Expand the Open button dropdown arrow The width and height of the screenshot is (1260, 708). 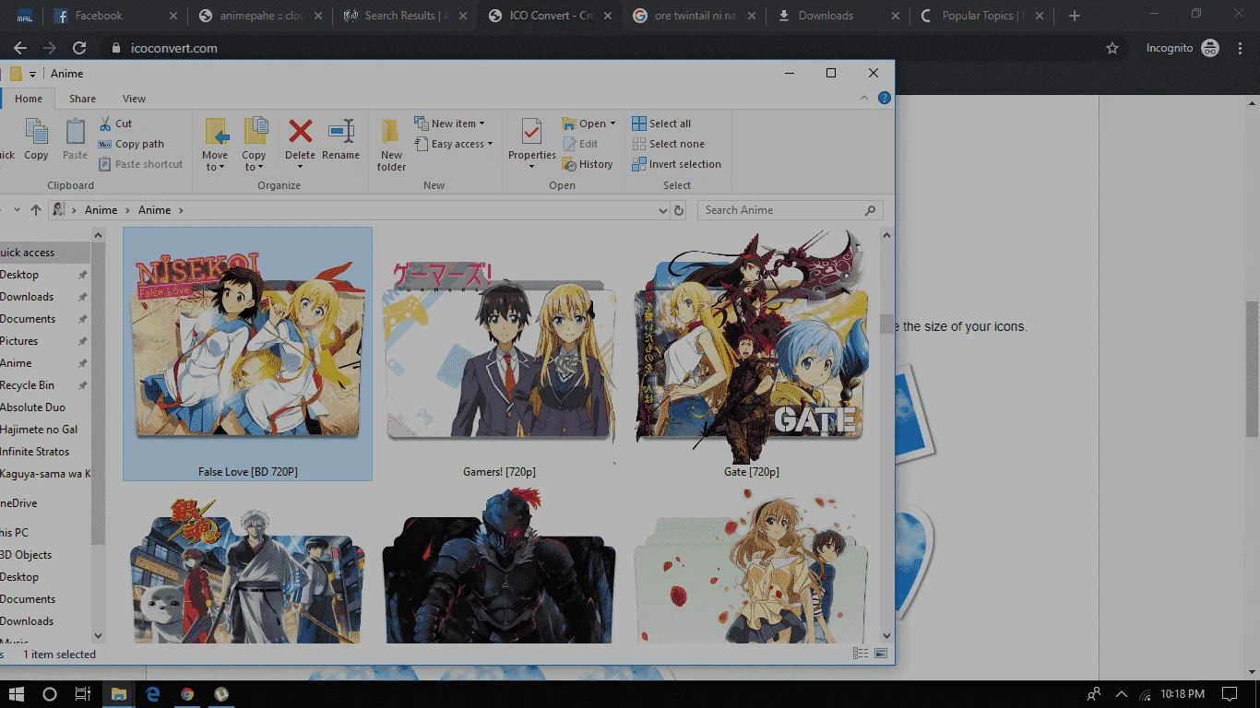(x=612, y=124)
